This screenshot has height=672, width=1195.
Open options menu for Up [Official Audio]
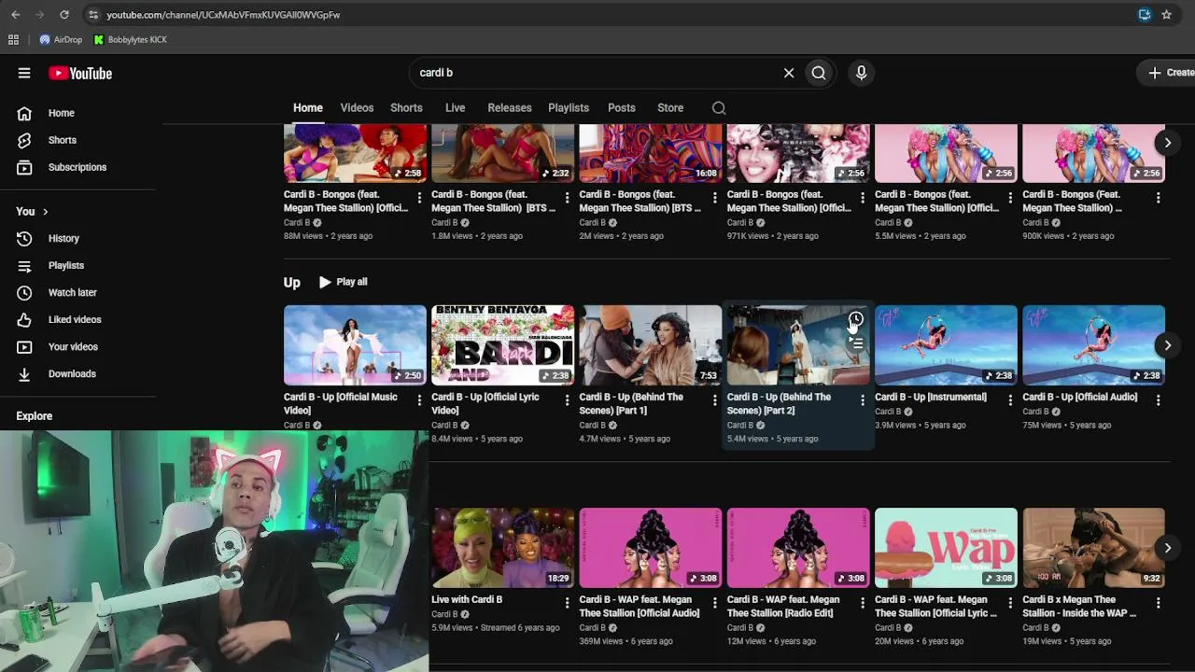1158,400
